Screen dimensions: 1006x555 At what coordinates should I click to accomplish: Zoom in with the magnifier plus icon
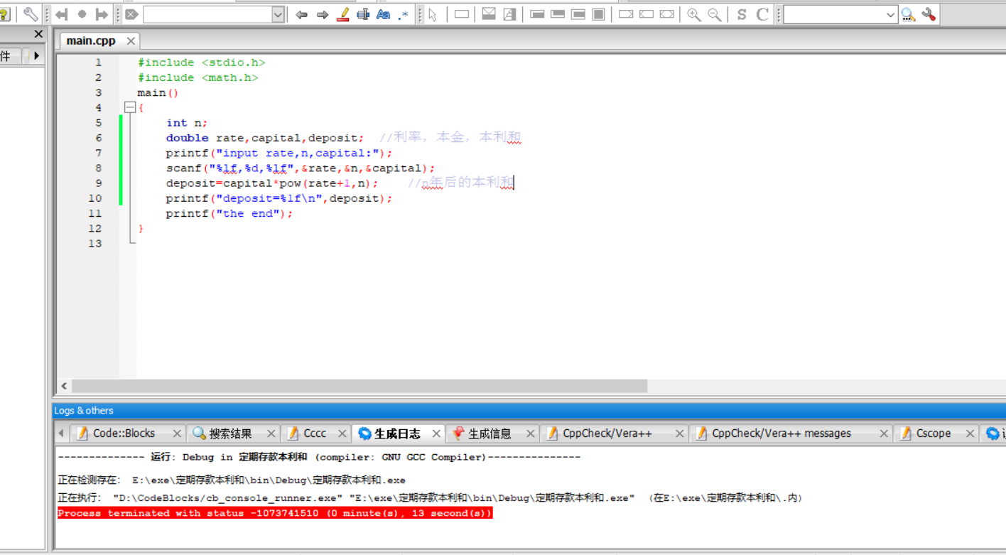[694, 14]
